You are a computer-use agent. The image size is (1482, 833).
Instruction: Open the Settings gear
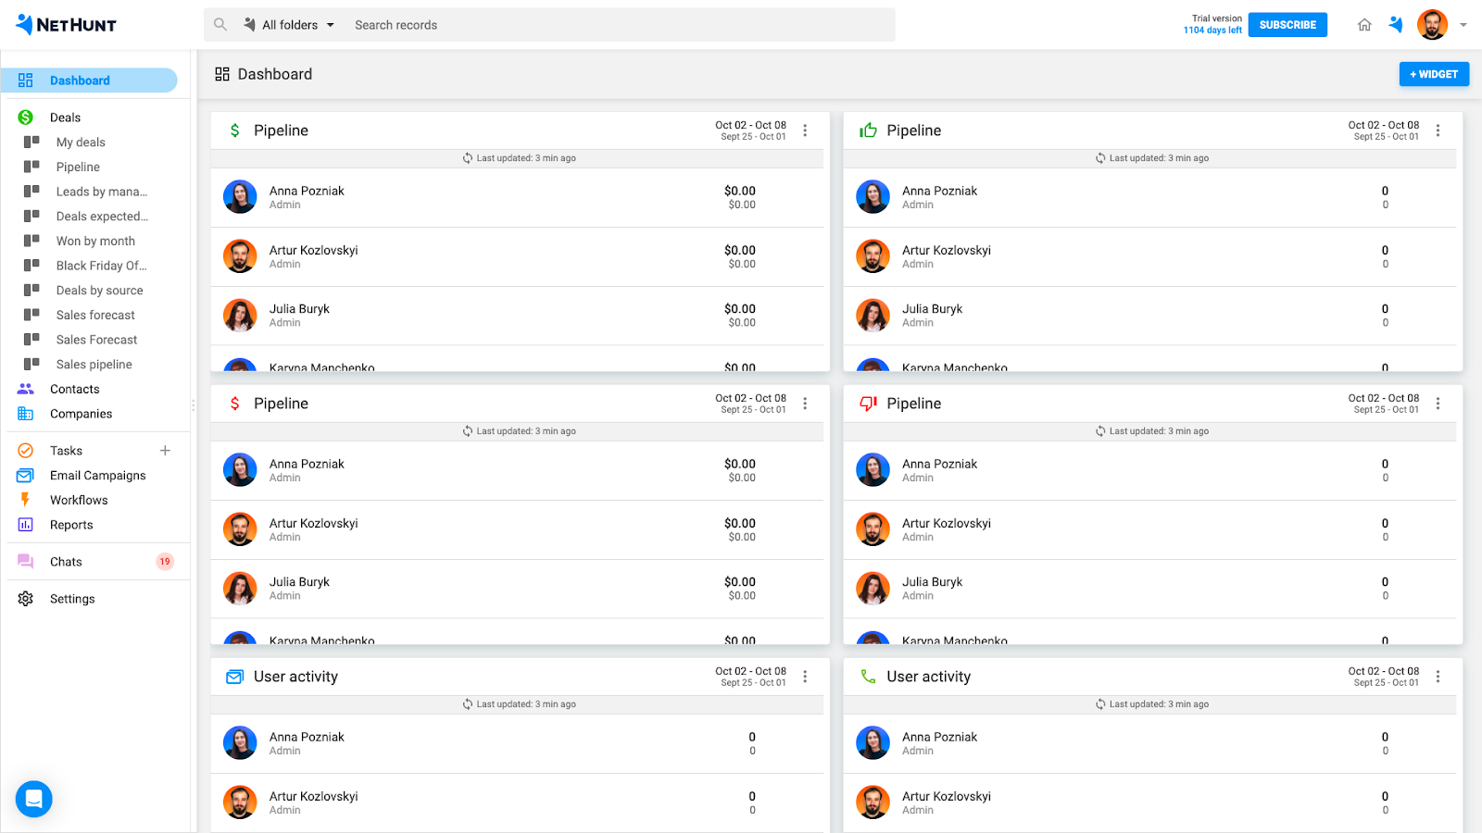pyautogui.click(x=25, y=598)
